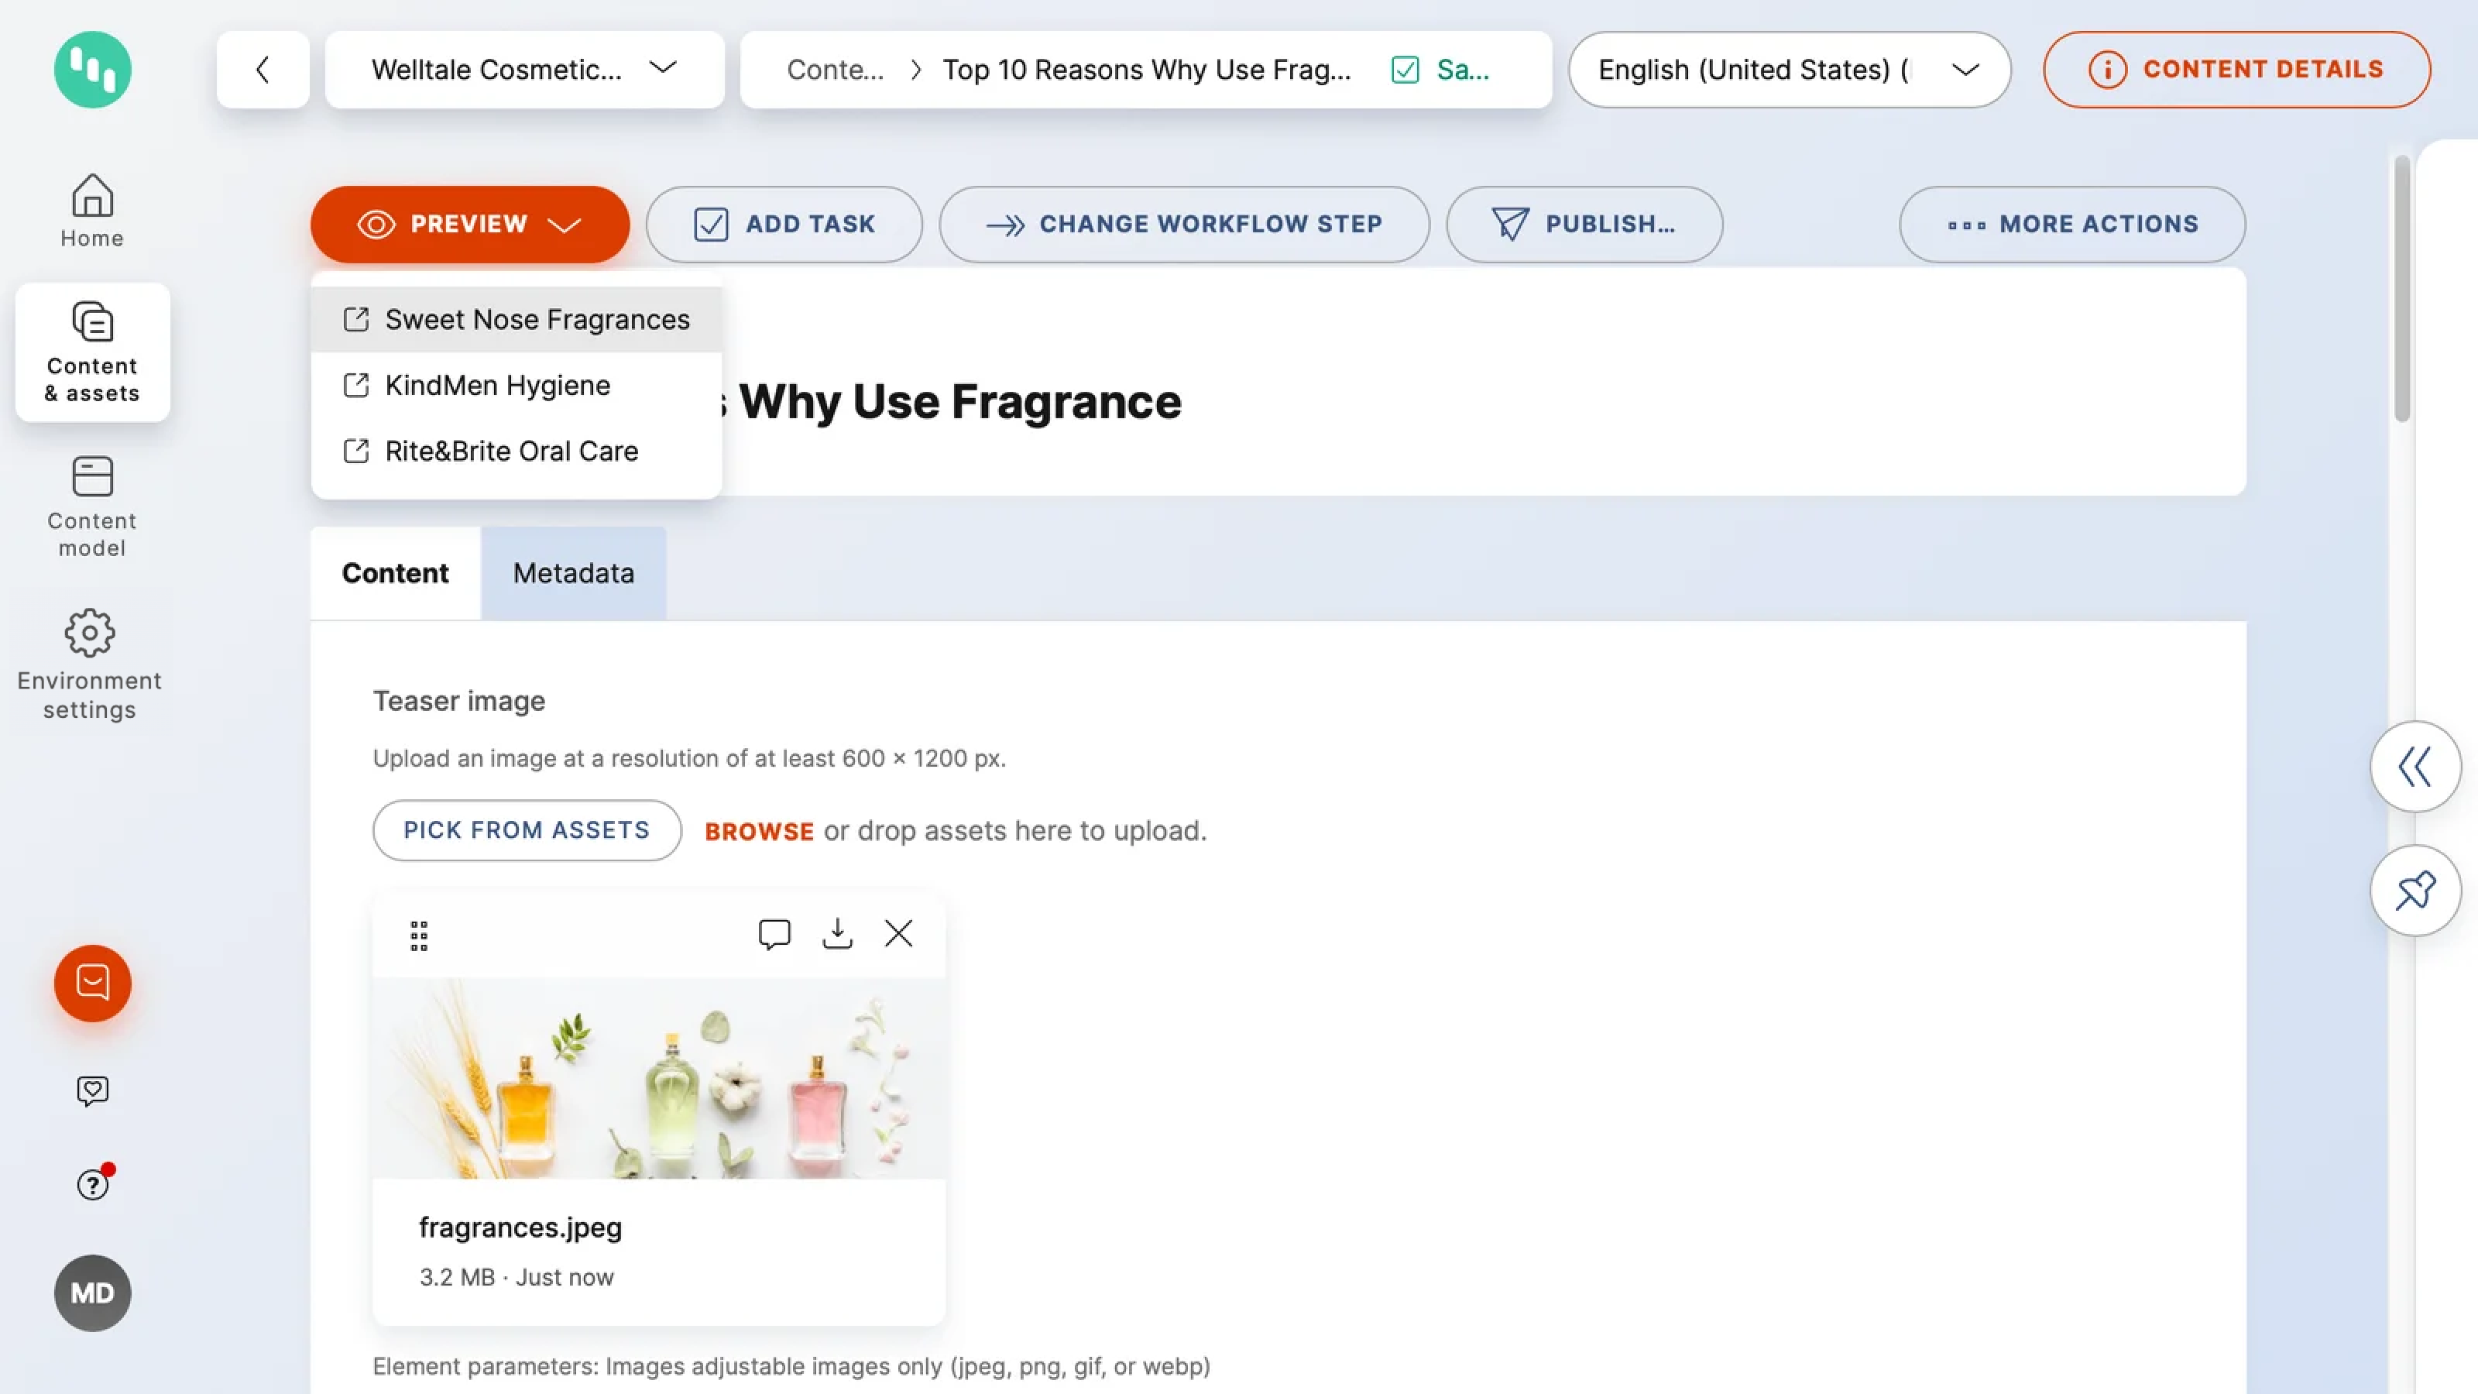Open Content model section
Screen dimensions: 2478x1394
pos(92,506)
